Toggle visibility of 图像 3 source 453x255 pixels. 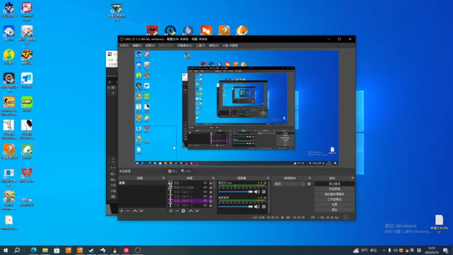click(x=205, y=183)
